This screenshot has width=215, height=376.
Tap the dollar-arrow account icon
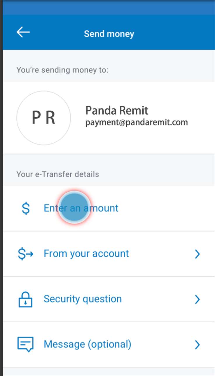[25, 254]
